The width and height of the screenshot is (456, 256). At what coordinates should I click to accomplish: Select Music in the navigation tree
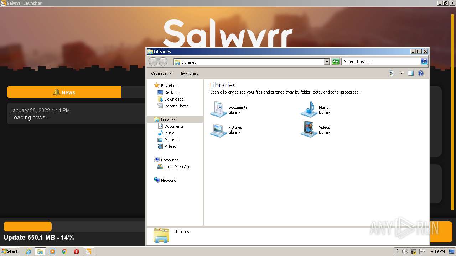point(169,133)
